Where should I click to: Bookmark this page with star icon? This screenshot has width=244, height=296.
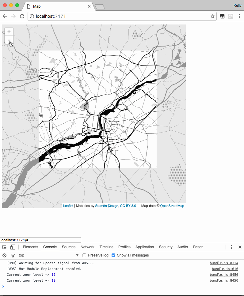click(212, 17)
